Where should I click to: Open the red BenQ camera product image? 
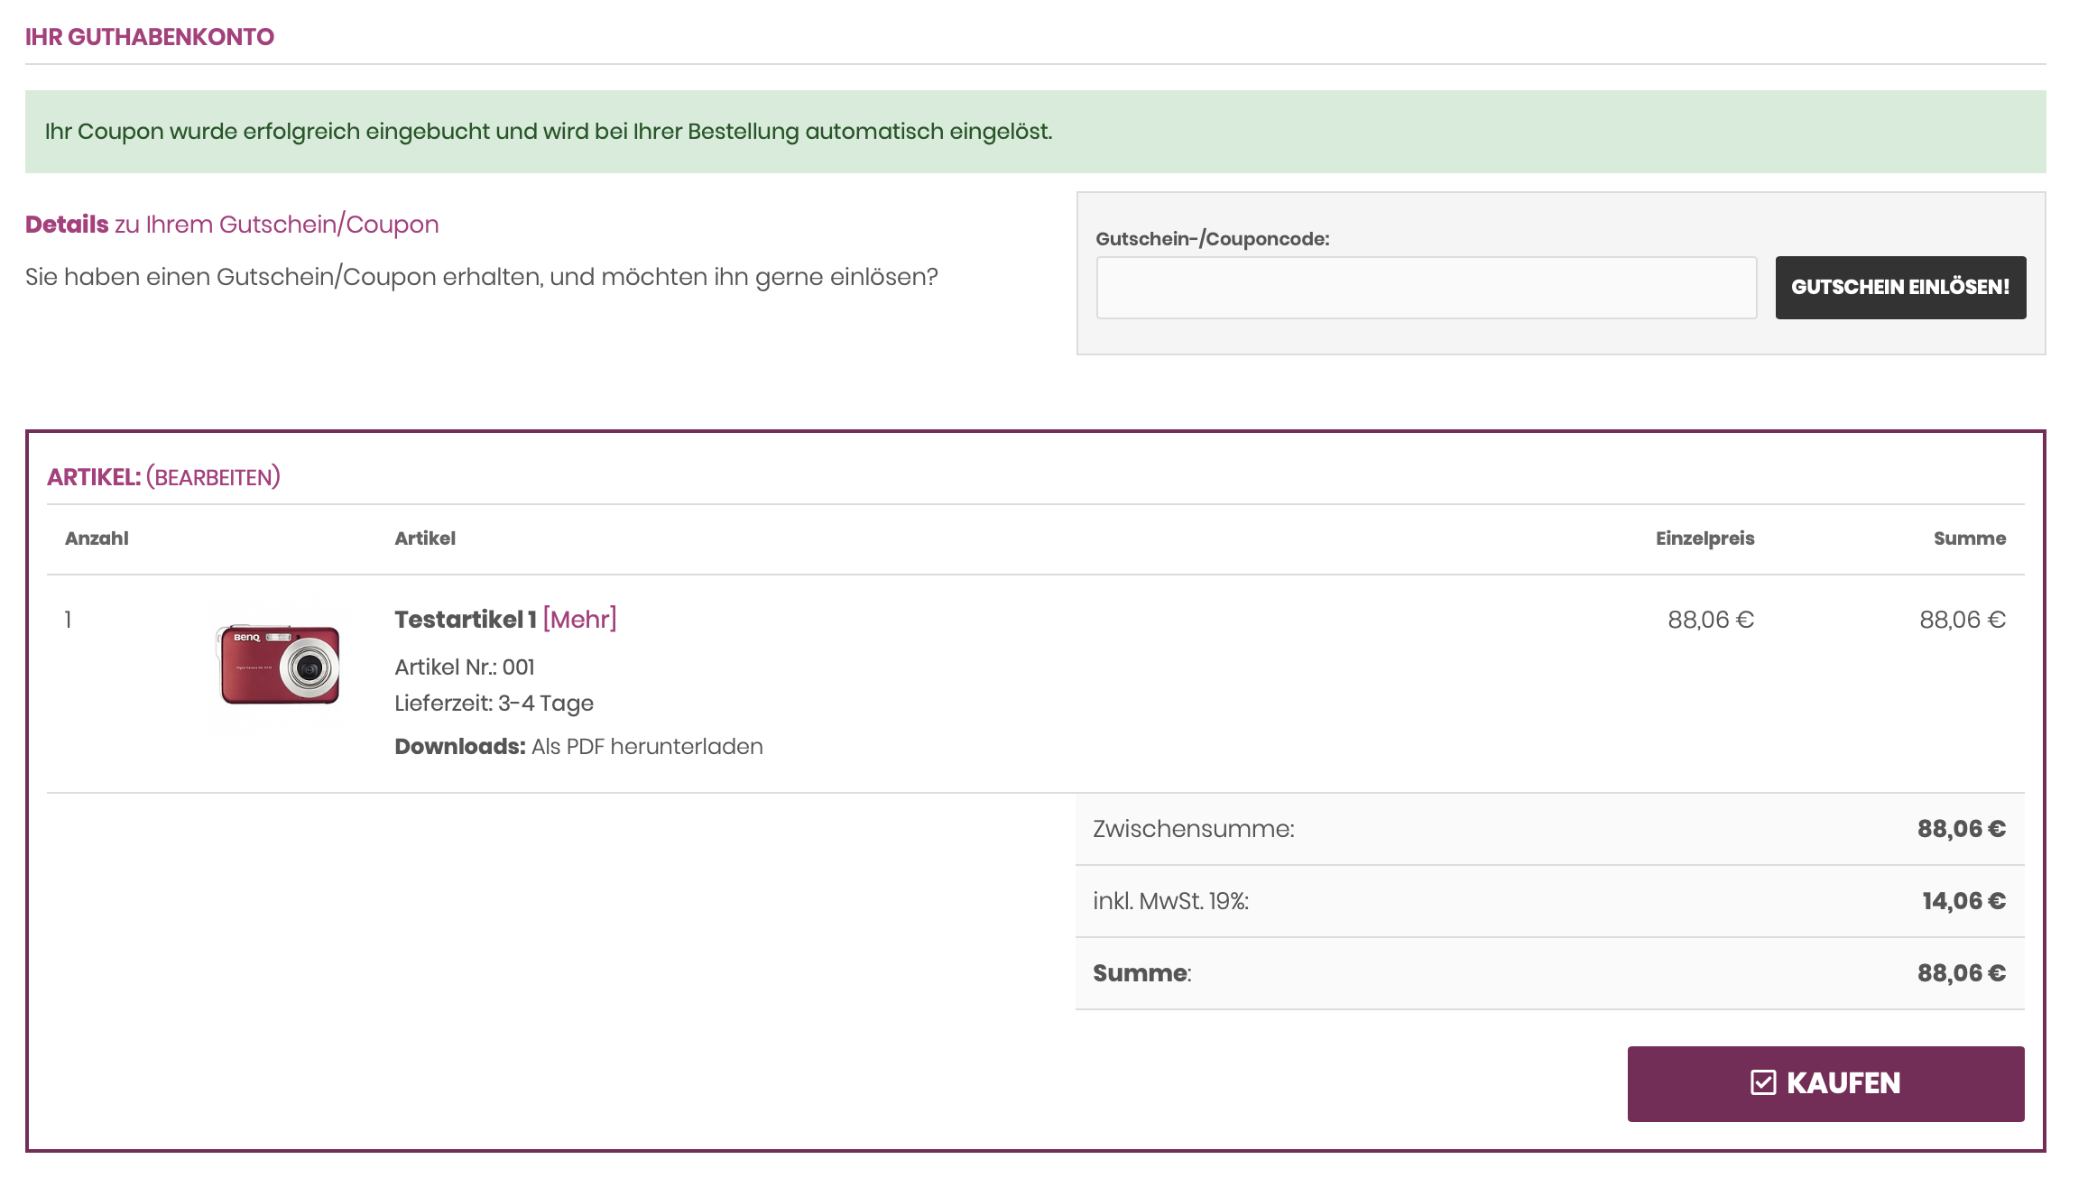tap(279, 665)
